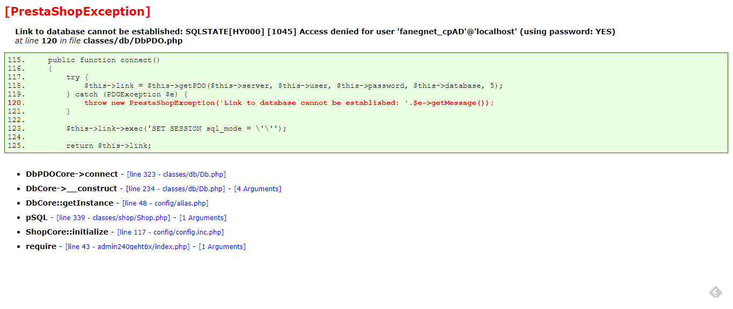Open line 117 config/config.inc.php link
This screenshot has height=309, width=733.
(171, 232)
